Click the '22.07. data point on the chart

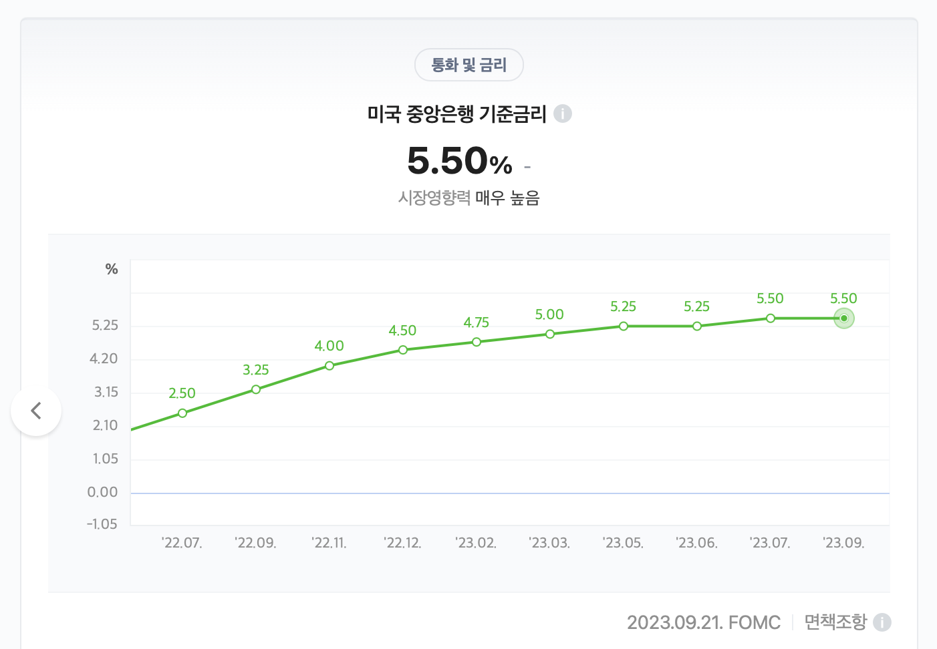182,413
